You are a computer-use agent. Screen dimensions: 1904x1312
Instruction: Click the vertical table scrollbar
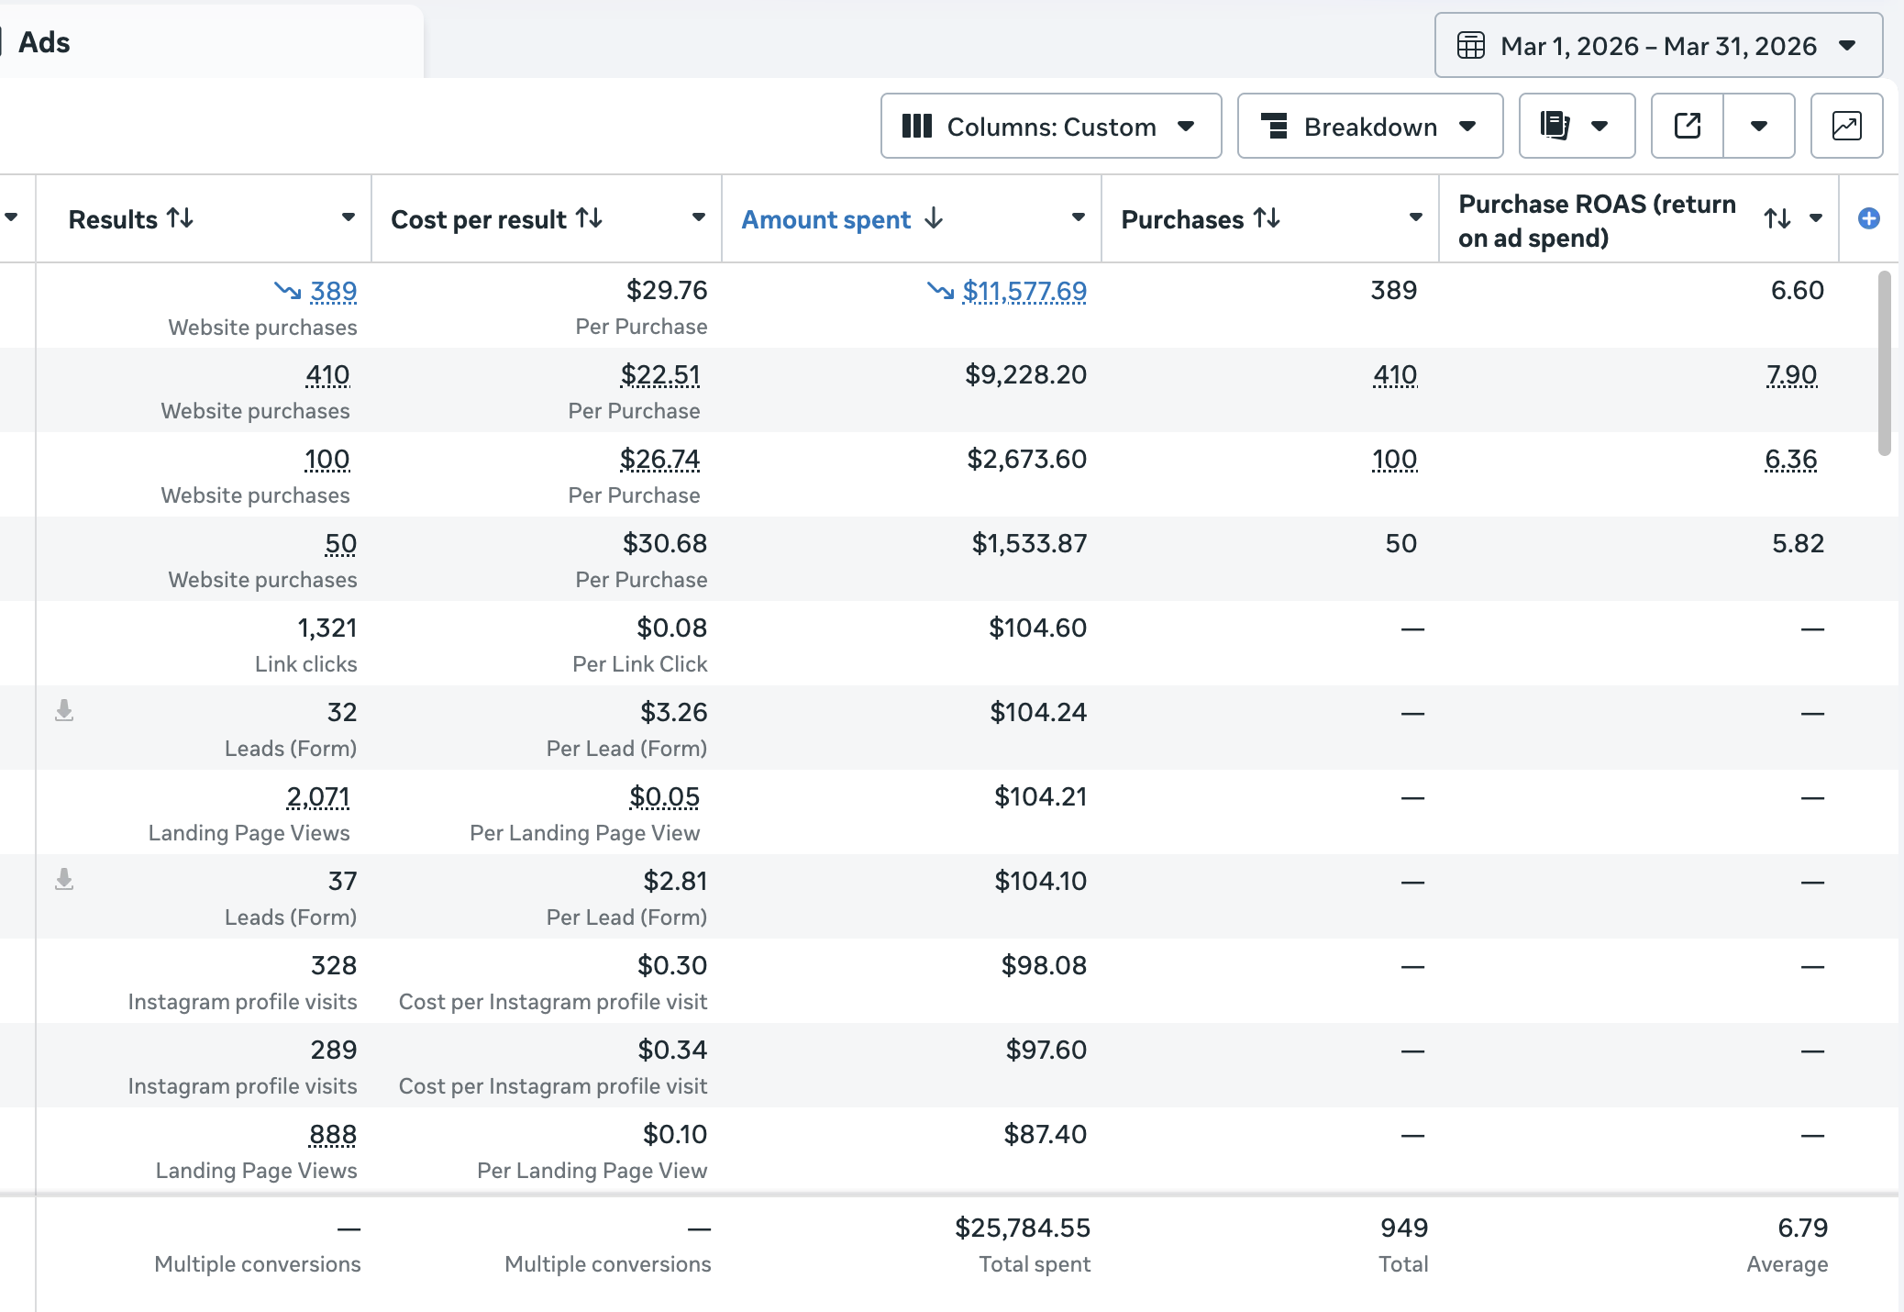pyautogui.click(x=1884, y=363)
